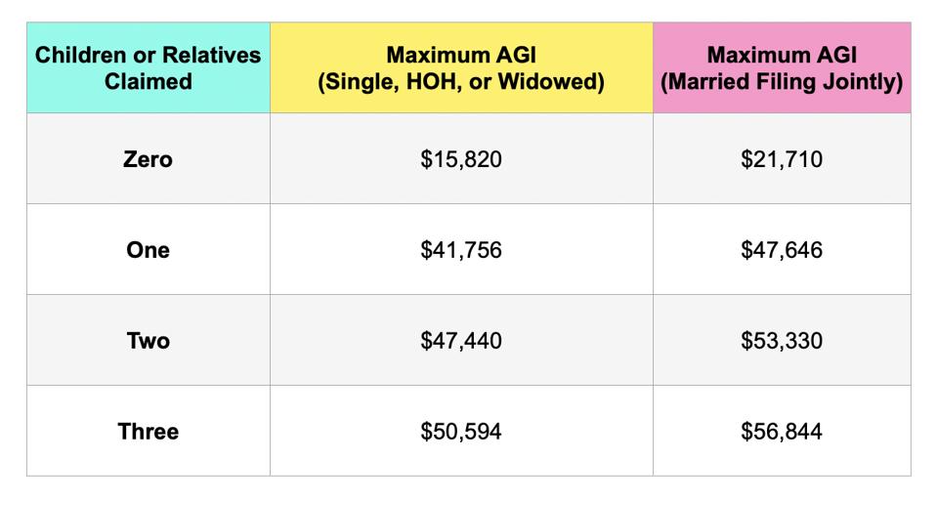937x505 pixels.
Task: Select the "One" row label
Action: (149, 250)
